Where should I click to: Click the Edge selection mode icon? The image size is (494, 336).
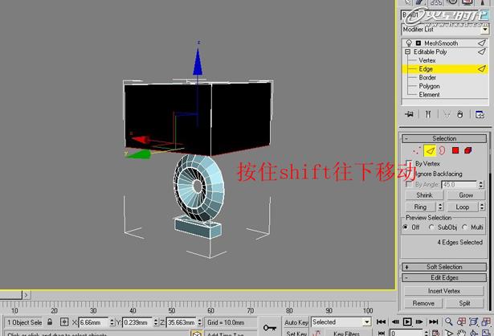coord(429,150)
